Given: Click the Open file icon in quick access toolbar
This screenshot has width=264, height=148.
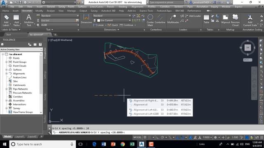Looking at the screenshot, I should (16, 2).
